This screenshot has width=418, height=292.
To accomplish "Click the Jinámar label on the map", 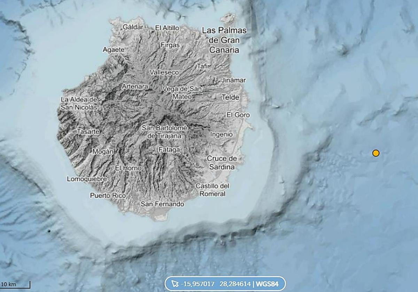I will 234,80.
